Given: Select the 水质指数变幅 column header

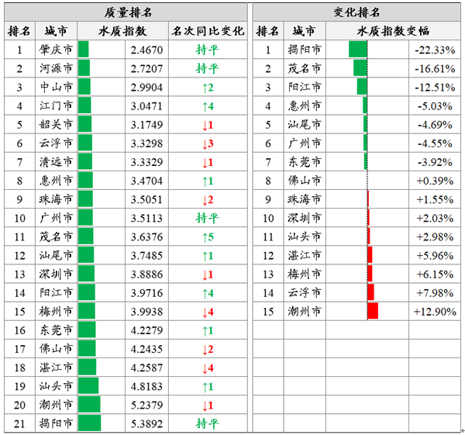Looking at the screenshot, I should pos(394,31).
